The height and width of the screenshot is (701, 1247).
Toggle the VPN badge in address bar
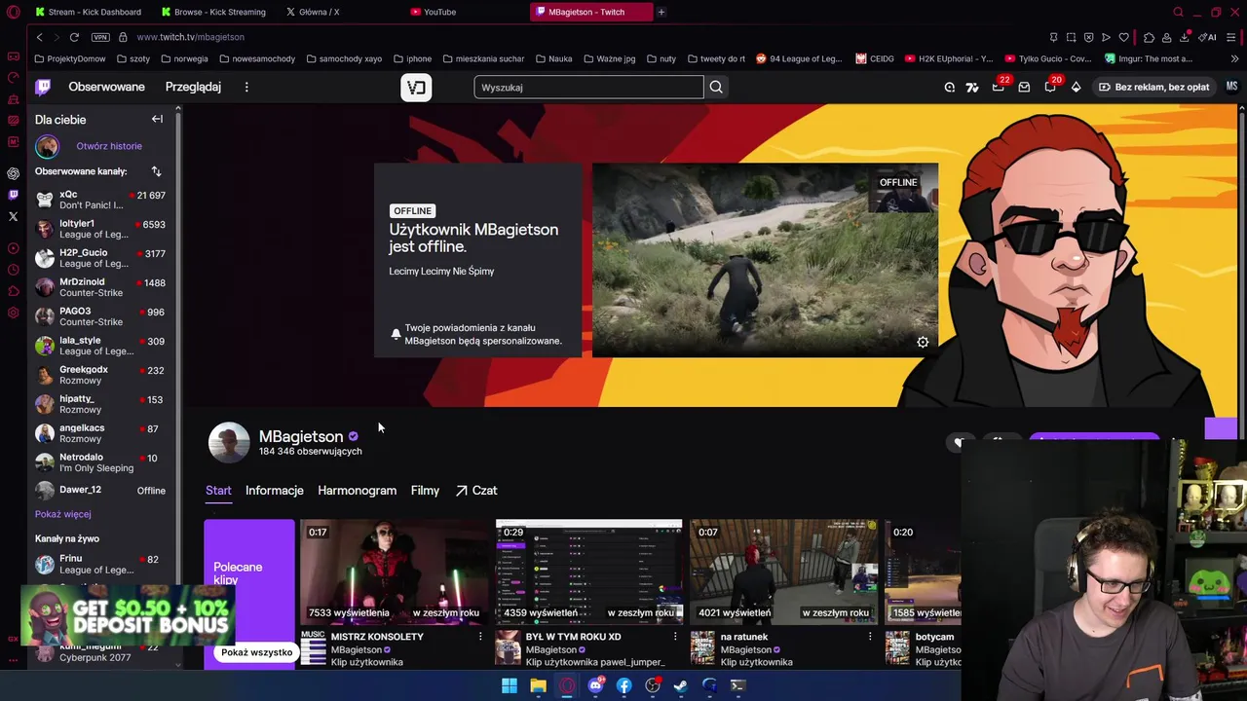coord(100,37)
